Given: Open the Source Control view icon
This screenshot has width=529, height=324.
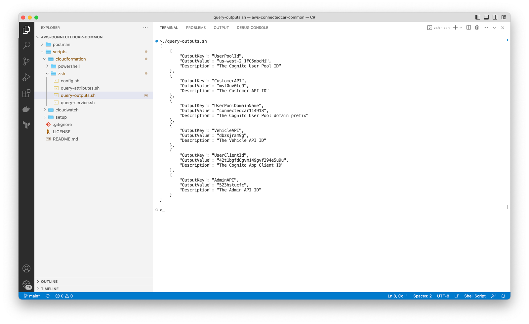Looking at the screenshot, I should tap(26, 61).
